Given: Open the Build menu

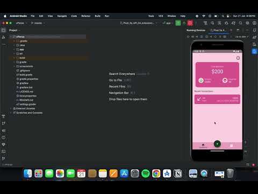Looking at the screenshot, I should (x=98, y=16).
